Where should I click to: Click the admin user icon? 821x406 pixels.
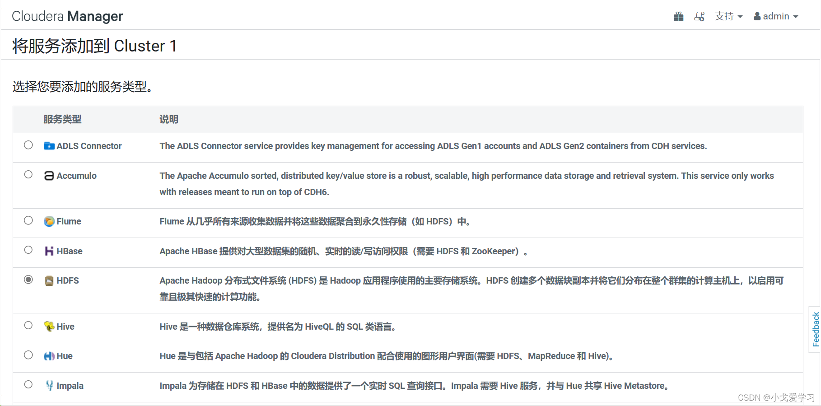[x=757, y=17]
